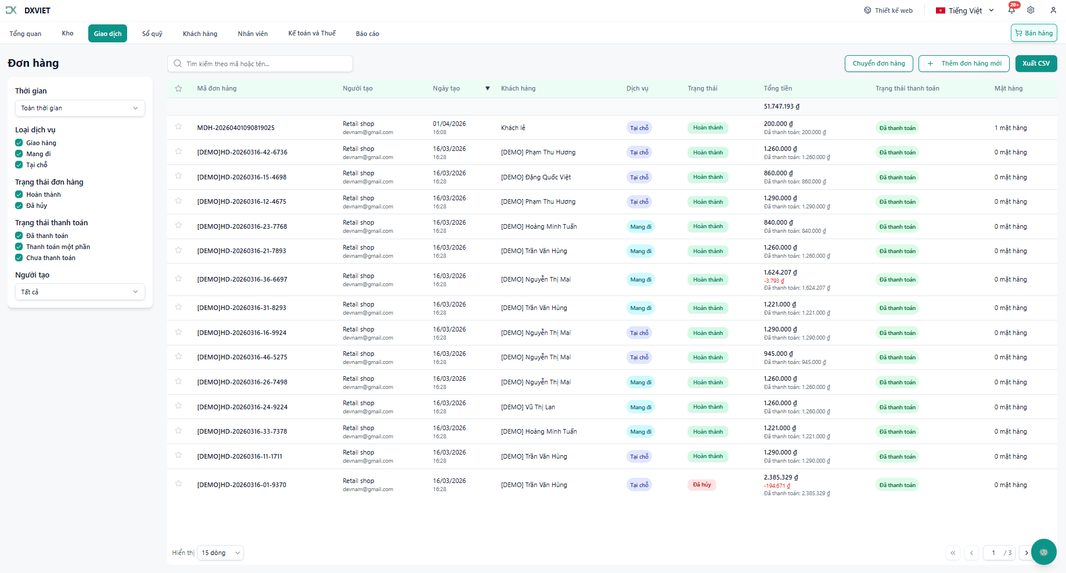Open settings gear icon in header
Viewport: 1066px width, 573px height.
pyautogui.click(x=1031, y=10)
